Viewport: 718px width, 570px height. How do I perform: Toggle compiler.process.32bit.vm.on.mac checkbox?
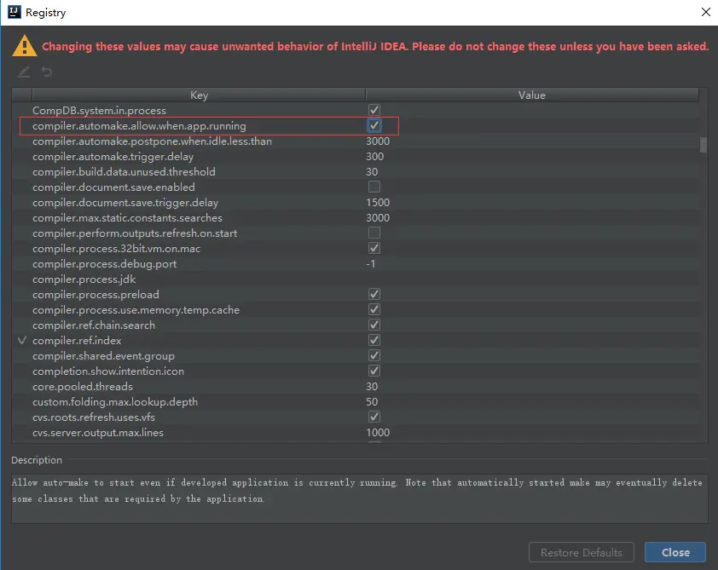(x=374, y=249)
